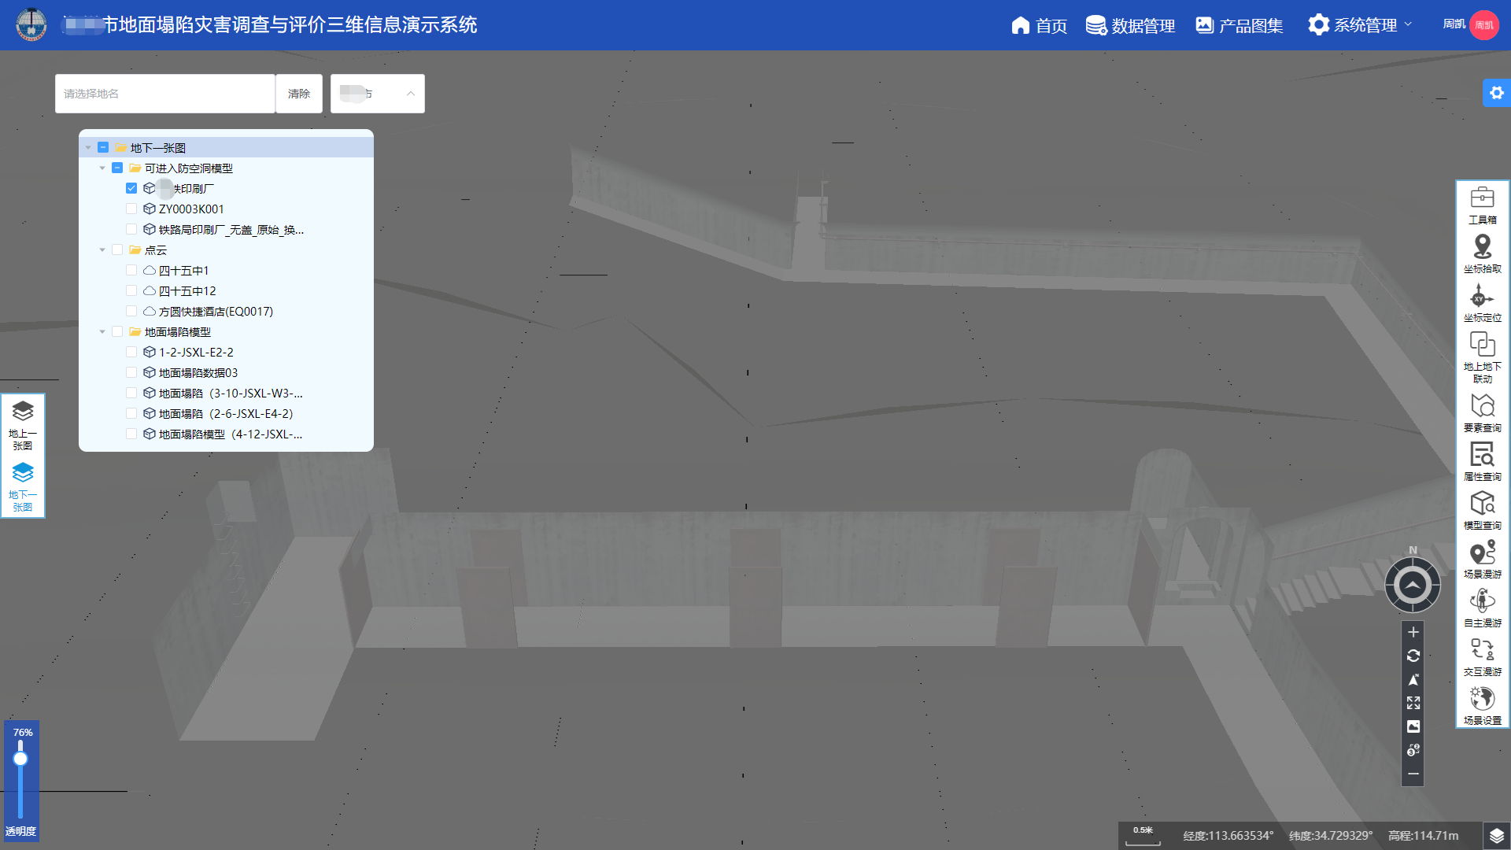Tick the 1-2-JSXL-E2-2 collapse model checkbox

(x=131, y=353)
